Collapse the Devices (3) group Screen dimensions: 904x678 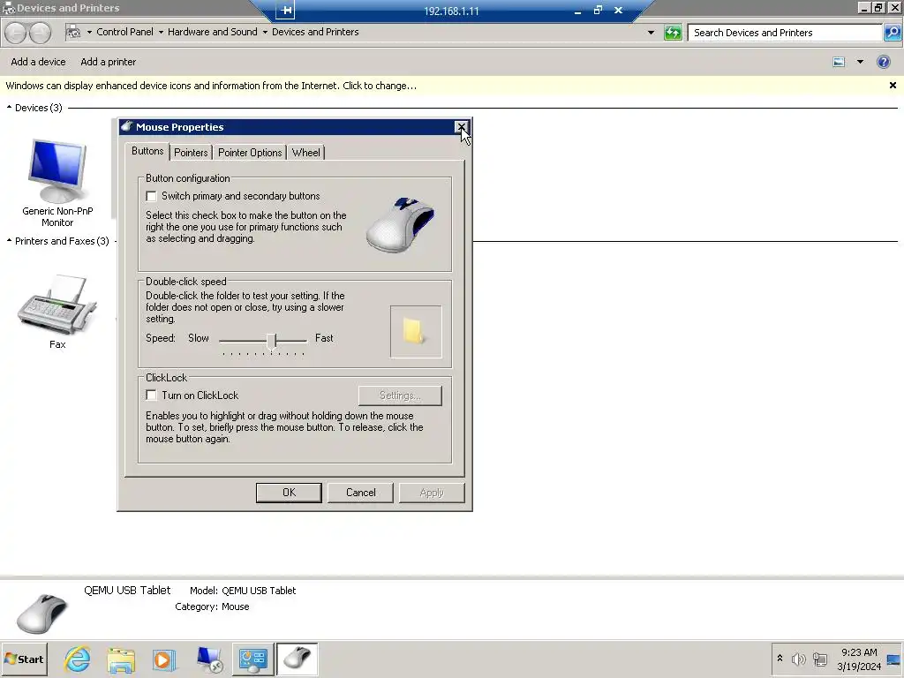click(x=9, y=107)
